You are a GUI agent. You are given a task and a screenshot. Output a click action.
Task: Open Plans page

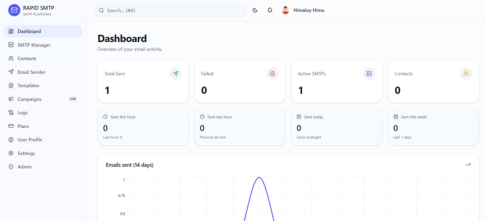(x=43, y=126)
